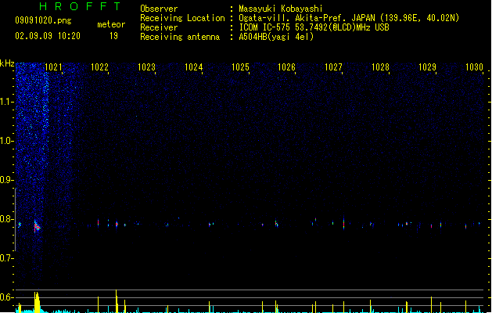This screenshot has width=492, height=313.
Task: Click the tallest yellow power spike after 1022
Action: (x=117, y=301)
